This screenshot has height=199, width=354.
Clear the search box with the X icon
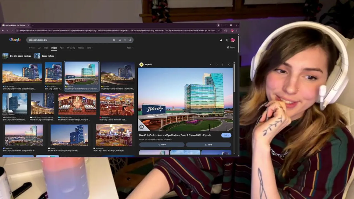[x=114, y=40]
